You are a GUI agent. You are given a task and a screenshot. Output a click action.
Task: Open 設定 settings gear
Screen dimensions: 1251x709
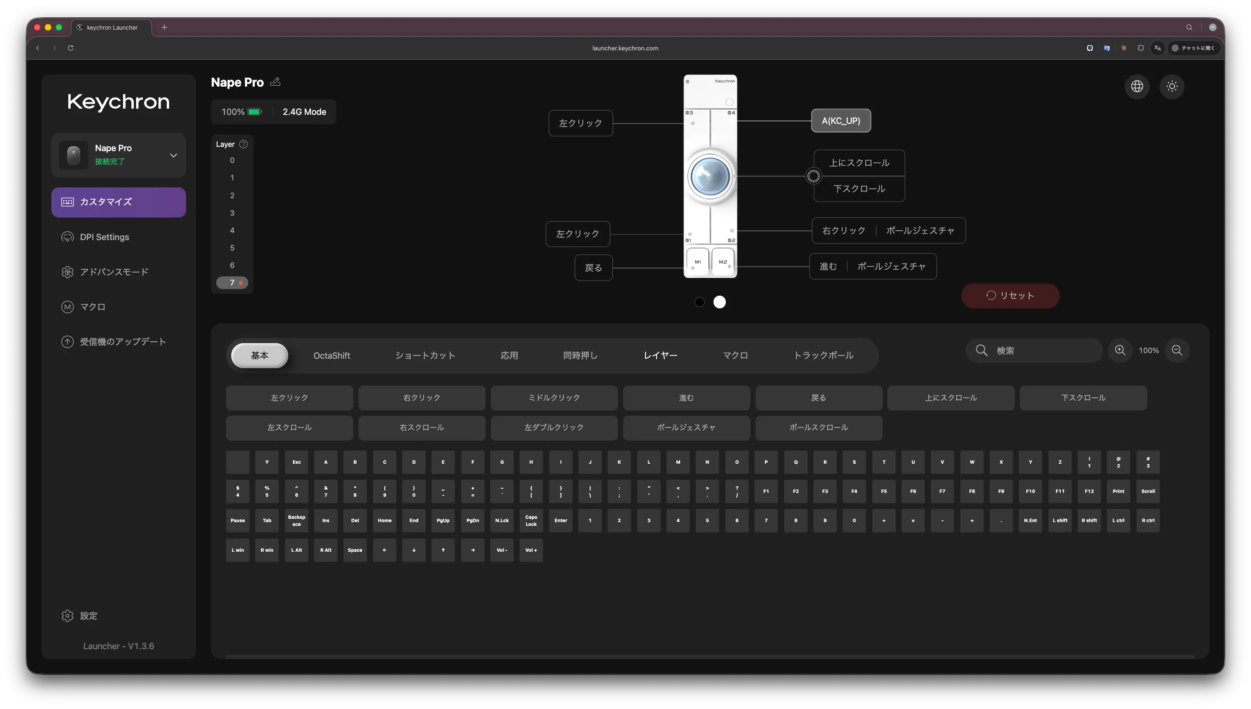coord(80,616)
